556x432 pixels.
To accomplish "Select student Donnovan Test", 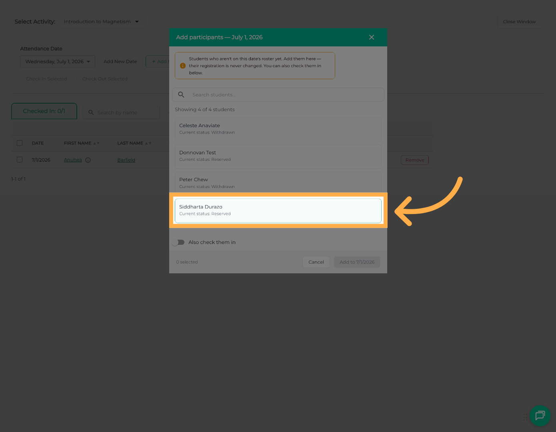I will (278, 156).
